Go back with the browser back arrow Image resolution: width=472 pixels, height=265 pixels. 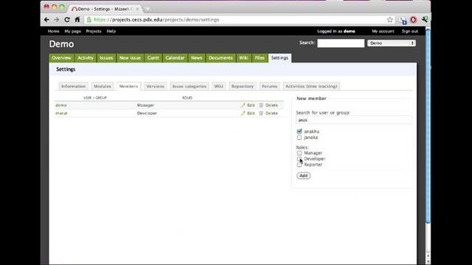46,20
